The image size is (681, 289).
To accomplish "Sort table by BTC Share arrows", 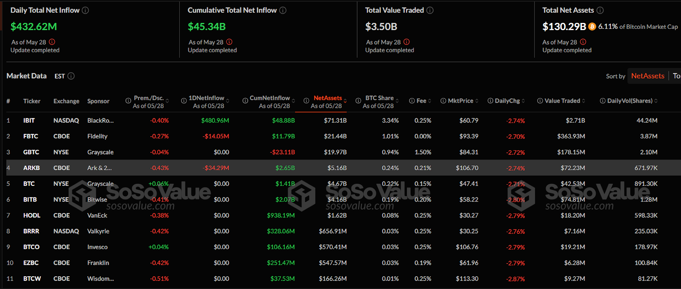I will click(x=397, y=101).
